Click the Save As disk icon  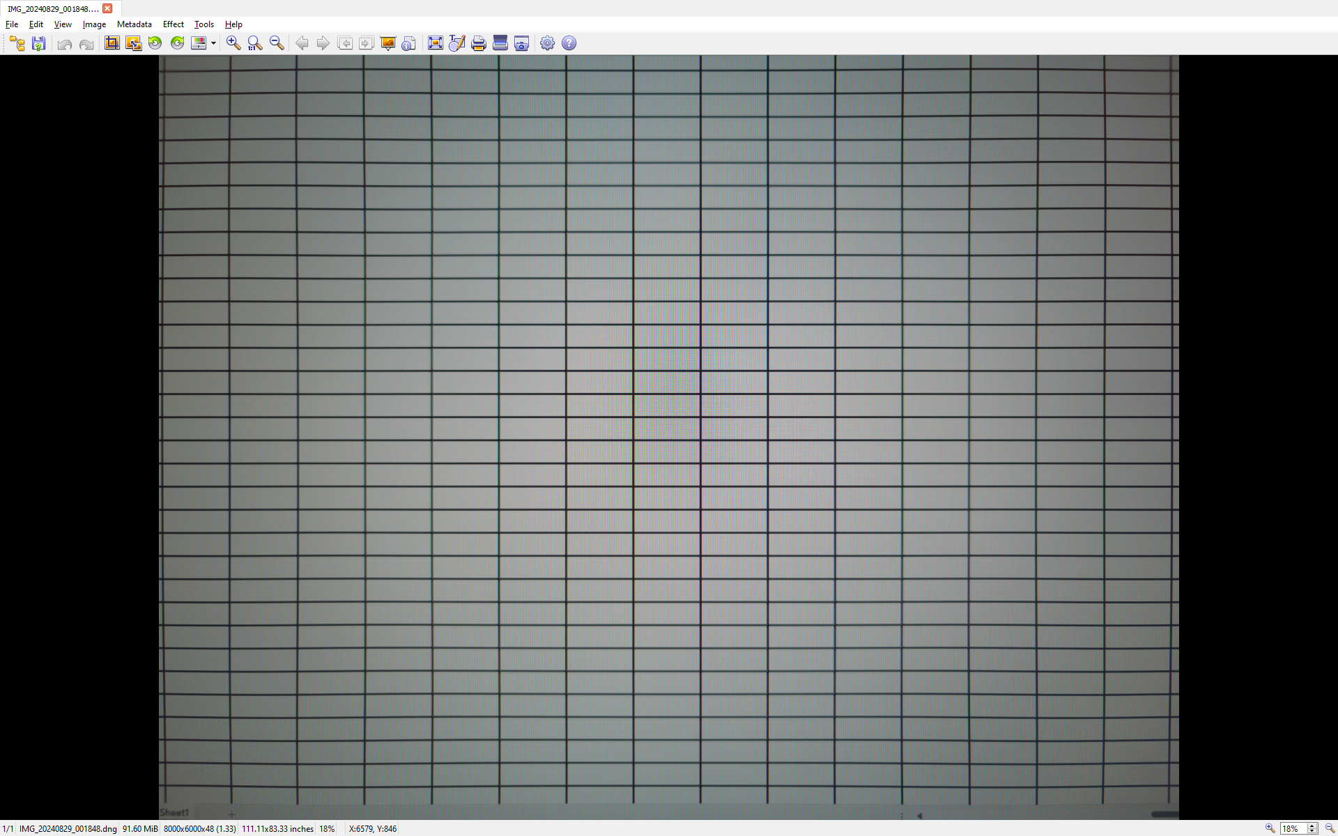coord(39,43)
